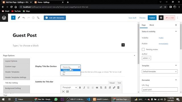Open the block inserter plus button
This screenshot has height=102, width=182.
(x=13, y=18)
